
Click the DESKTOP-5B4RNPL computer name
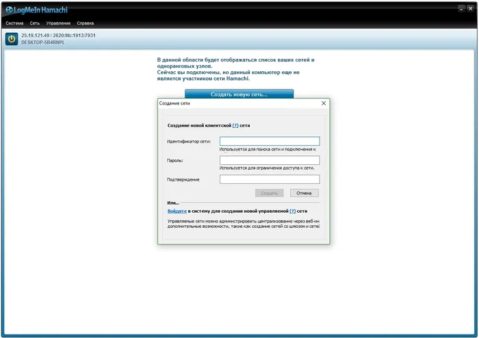click(42, 42)
